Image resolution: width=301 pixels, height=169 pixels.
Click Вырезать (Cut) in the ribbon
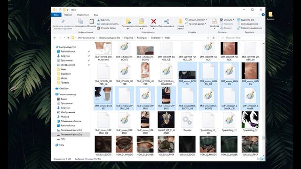tap(103, 20)
